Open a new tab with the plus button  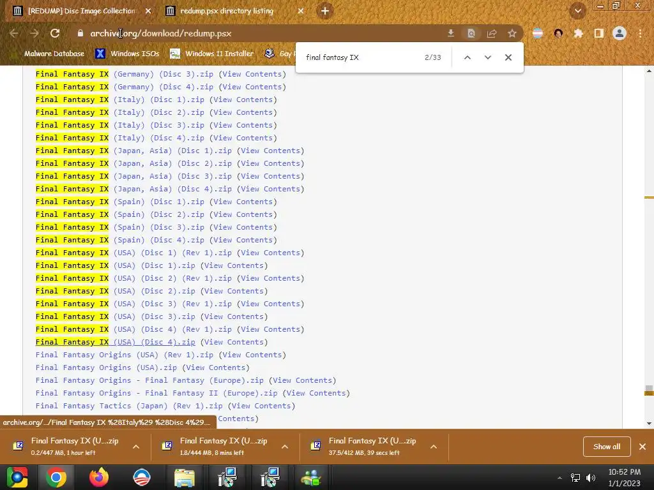click(x=325, y=11)
